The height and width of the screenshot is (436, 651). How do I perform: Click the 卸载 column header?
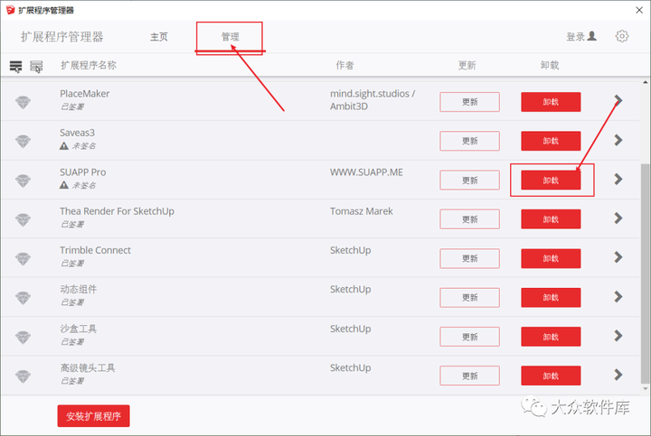550,65
